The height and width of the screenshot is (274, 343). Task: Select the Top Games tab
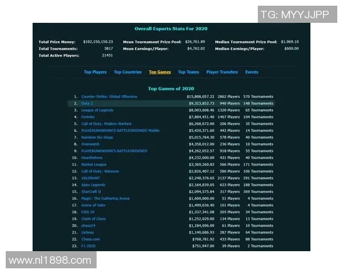pyautogui.click(x=159, y=72)
